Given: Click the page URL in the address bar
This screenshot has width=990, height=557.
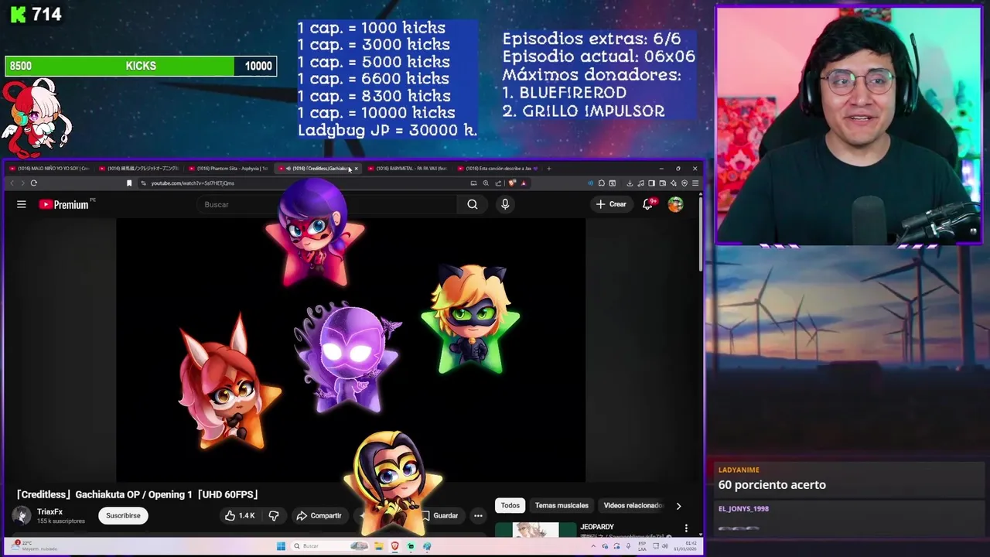Looking at the screenshot, I should coord(193,183).
